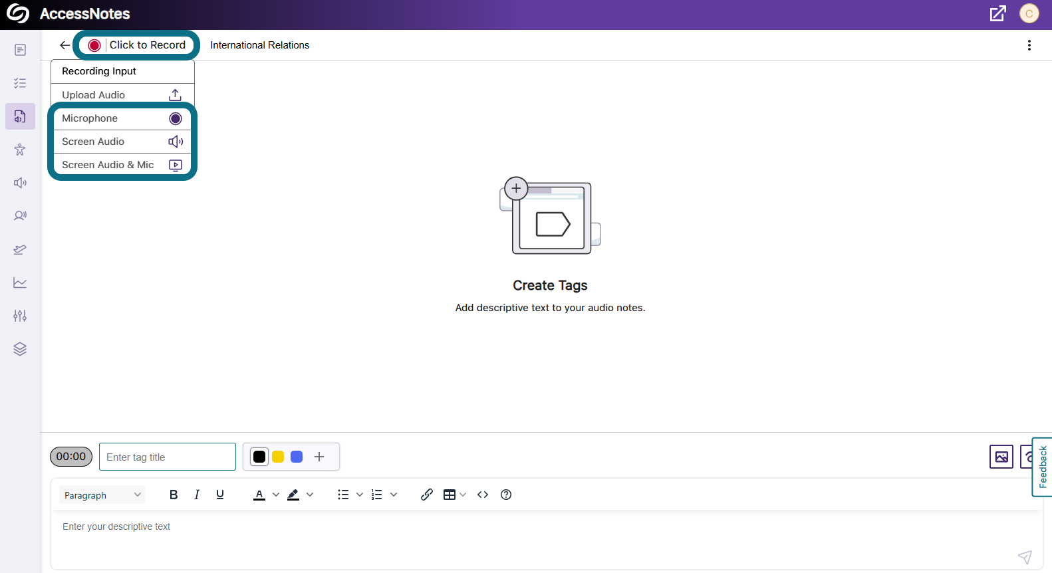Open the Paragraph style dropdown
The height and width of the screenshot is (573, 1052).
pos(102,495)
